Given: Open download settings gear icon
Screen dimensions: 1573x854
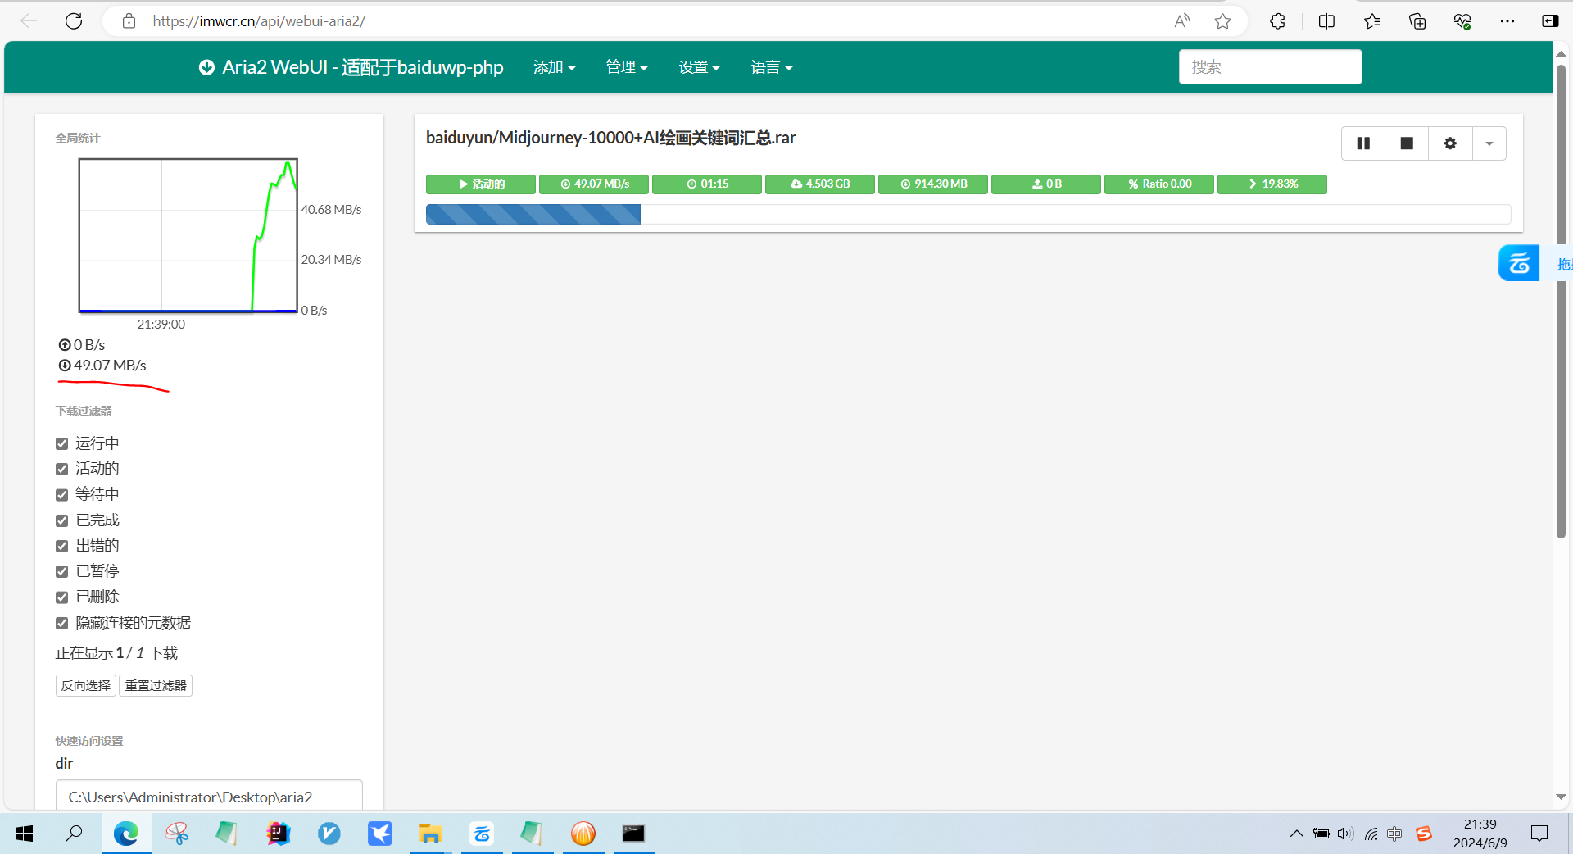Looking at the screenshot, I should 1449,143.
